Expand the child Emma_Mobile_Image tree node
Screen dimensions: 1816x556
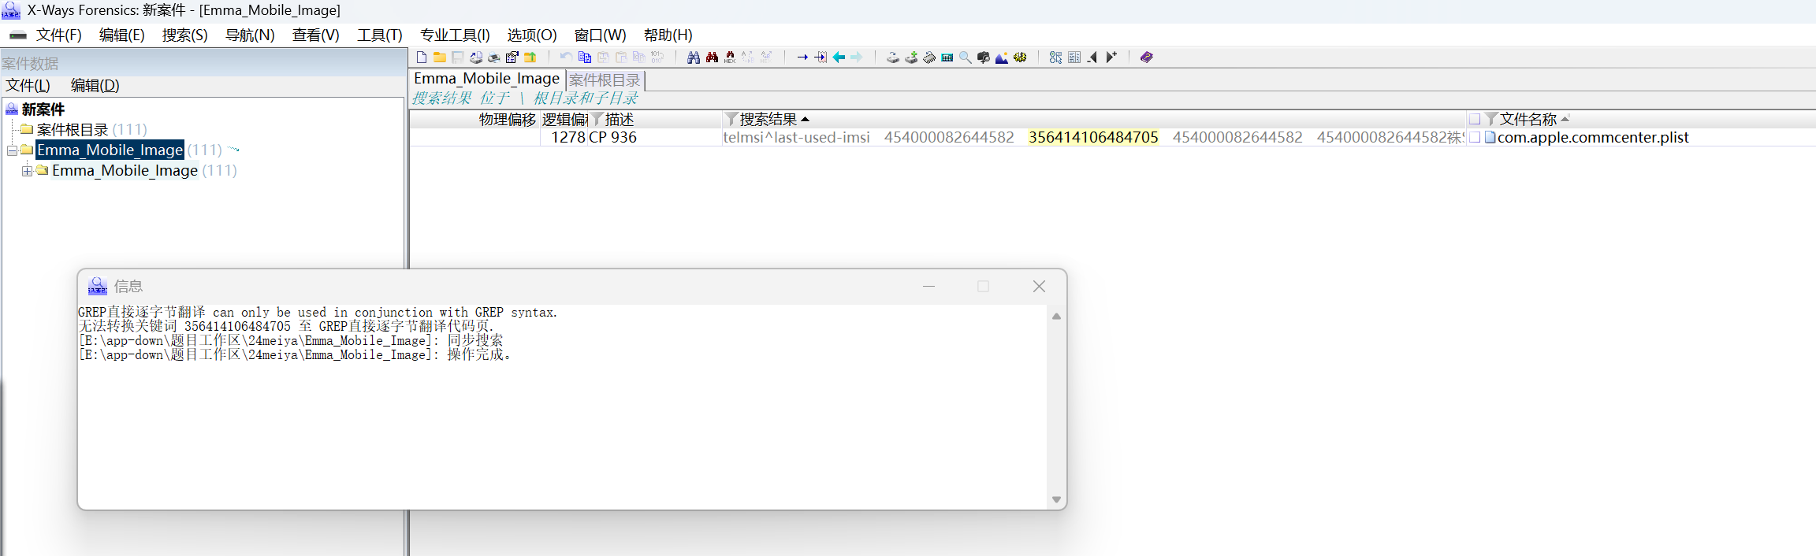(27, 171)
